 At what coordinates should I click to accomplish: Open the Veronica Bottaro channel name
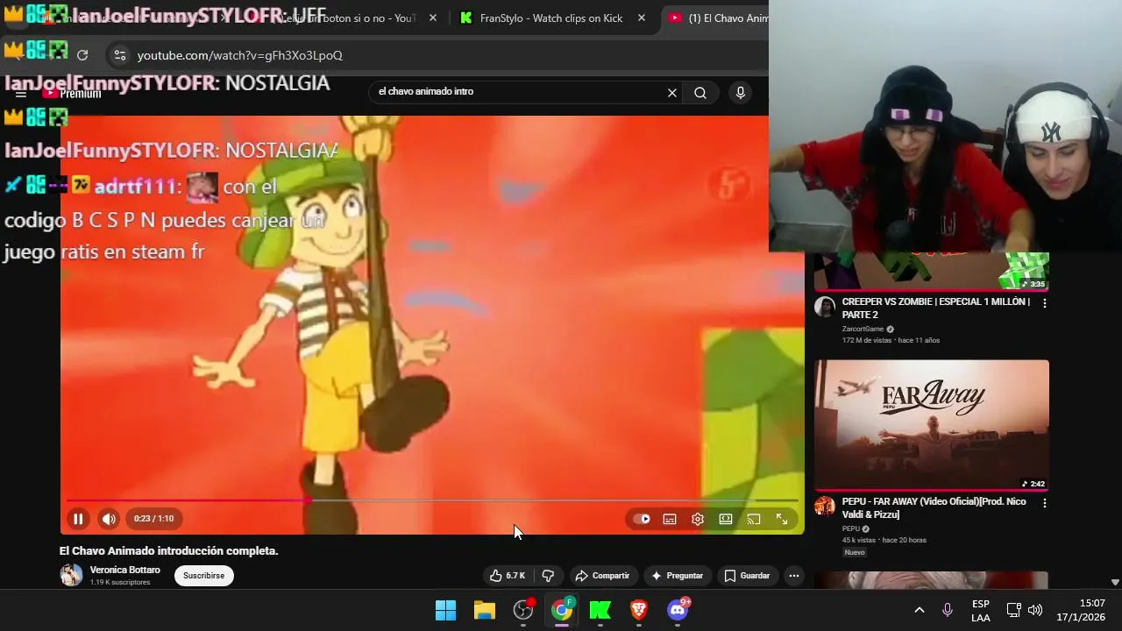(125, 570)
